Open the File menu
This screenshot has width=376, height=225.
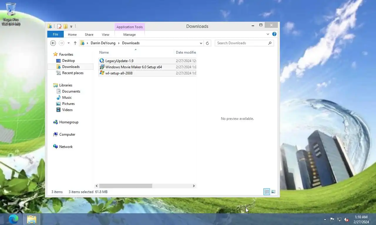(x=55, y=34)
